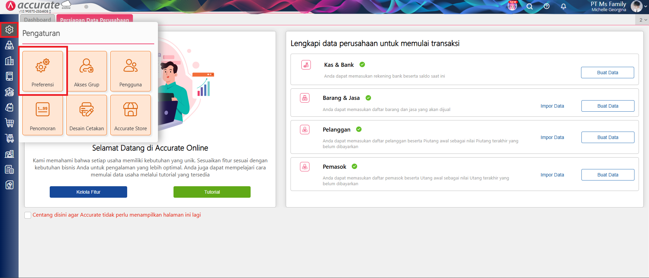Viewport: 649px width, 278px height.
Task: Click the help question mark icon
Action: (547, 6)
